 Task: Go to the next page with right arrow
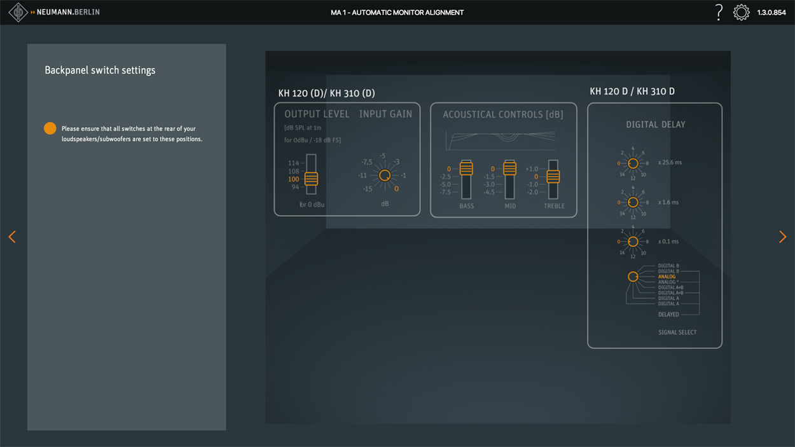[x=782, y=237]
